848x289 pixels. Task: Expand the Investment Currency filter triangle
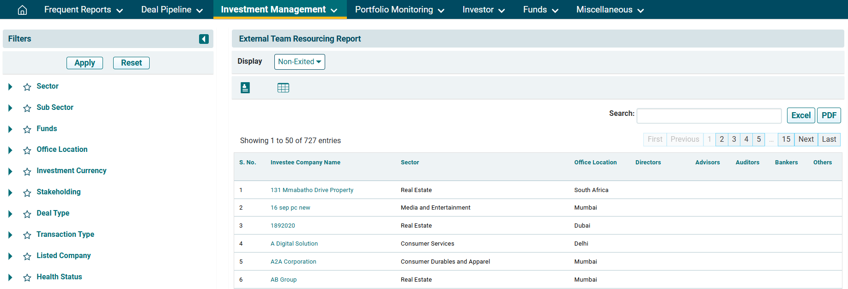pos(10,171)
